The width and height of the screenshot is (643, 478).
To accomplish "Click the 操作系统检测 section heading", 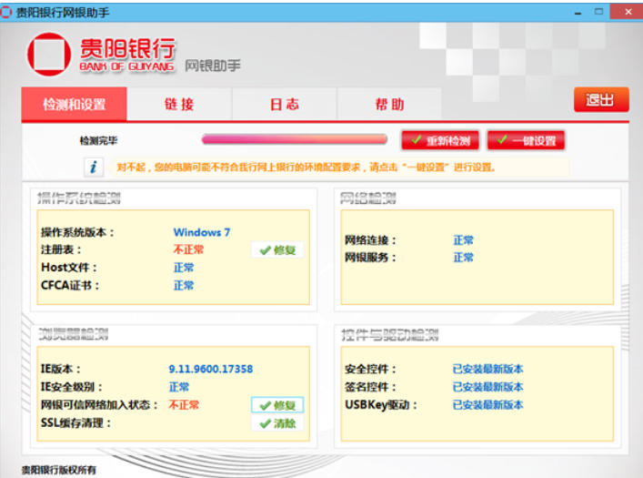I will tap(79, 198).
